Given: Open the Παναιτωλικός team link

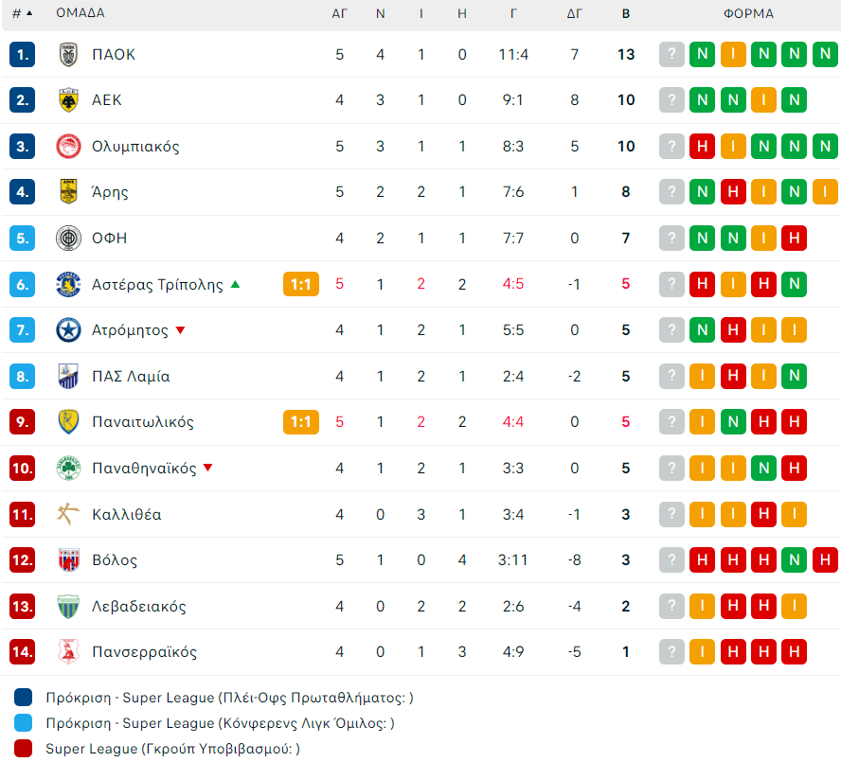Looking at the screenshot, I should coord(142,422).
